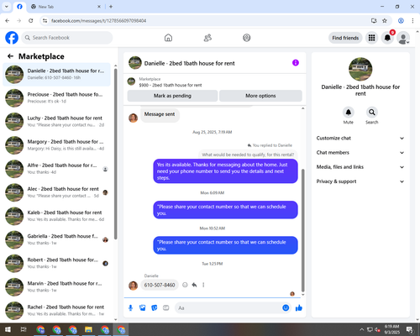
Task: Click Find friends button
Action: [x=345, y=38]
